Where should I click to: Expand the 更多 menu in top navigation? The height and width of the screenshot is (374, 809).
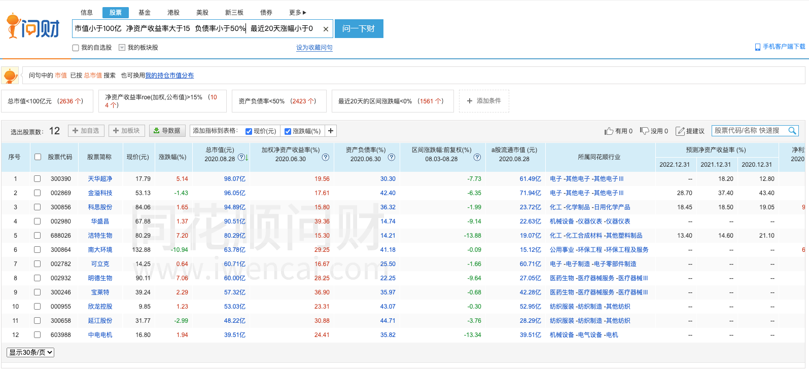pos(297,13)
